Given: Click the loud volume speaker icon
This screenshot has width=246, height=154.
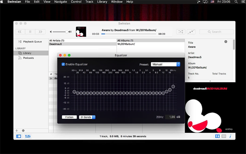Looking at the screenshot, I should 70,32.
